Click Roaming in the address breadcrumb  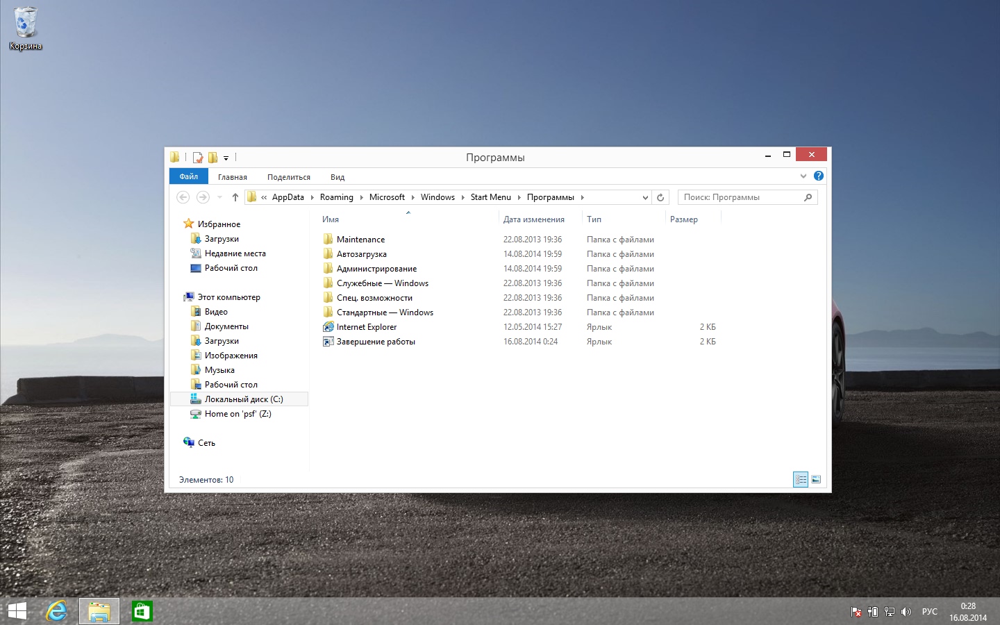pos(337,197)
